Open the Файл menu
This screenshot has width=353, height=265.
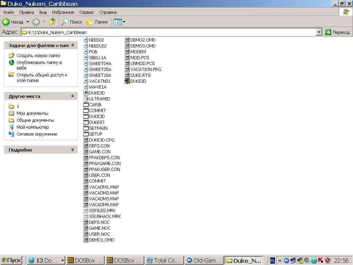click(x=9, y=12)
